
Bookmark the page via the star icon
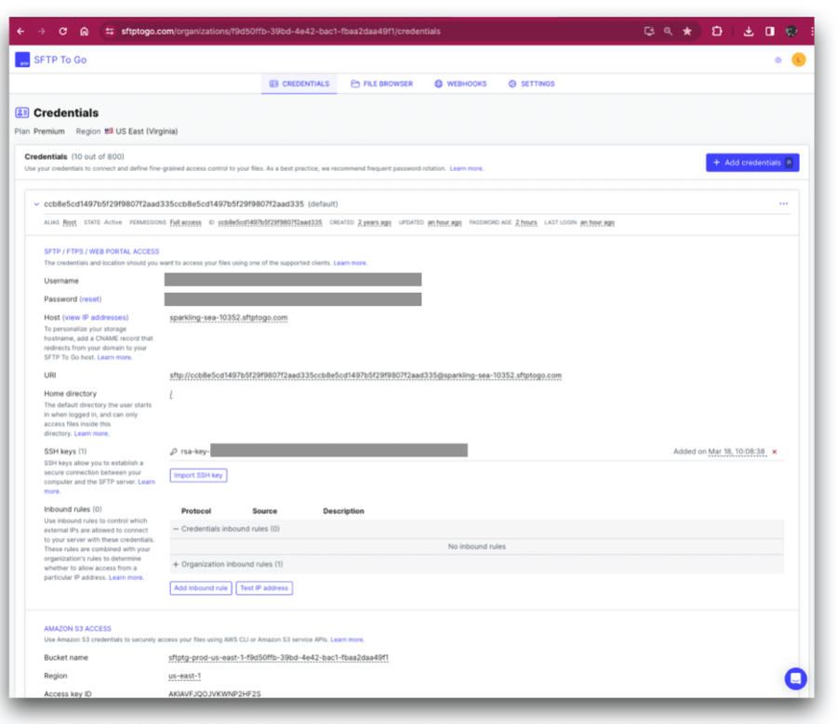coord(687,30)
